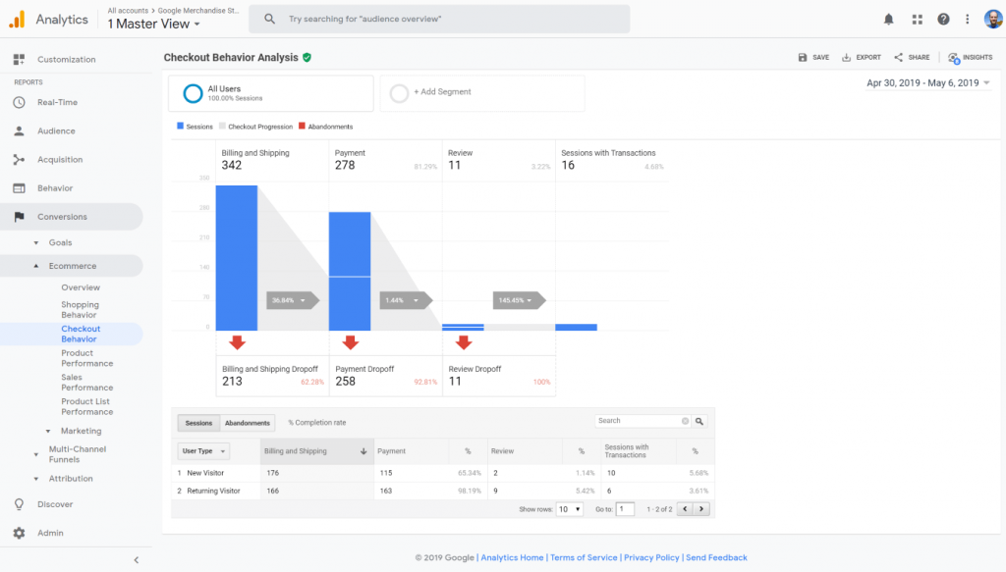Viewport: 1006px width, 572px height.
Task: Switch the table to Abandonments view
Action: pos(247,422)
